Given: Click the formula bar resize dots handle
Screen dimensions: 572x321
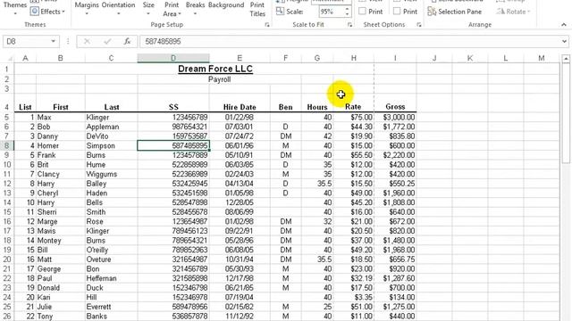Looking at the screenshot, I should (68, 42).
